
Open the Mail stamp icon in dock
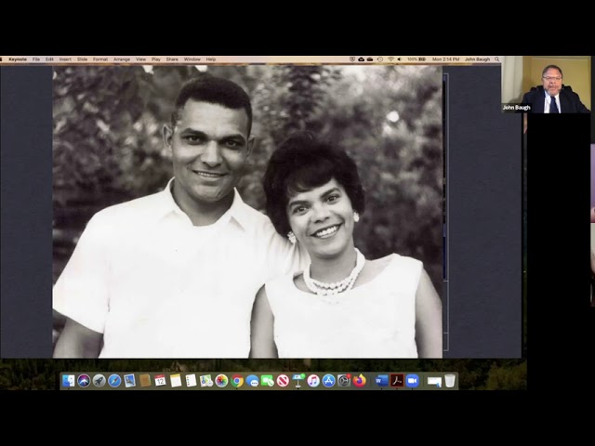coord(130,381)
